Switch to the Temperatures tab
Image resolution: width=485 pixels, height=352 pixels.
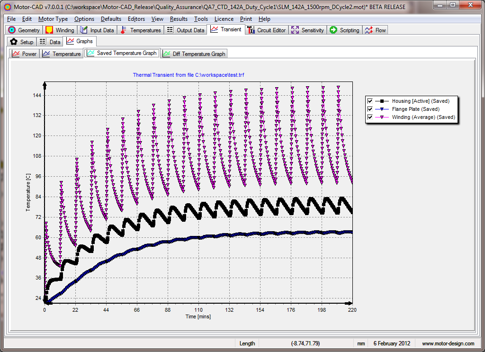click(140, 30)
